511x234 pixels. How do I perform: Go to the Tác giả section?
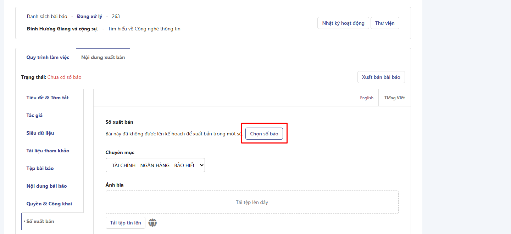click(34, 115)
